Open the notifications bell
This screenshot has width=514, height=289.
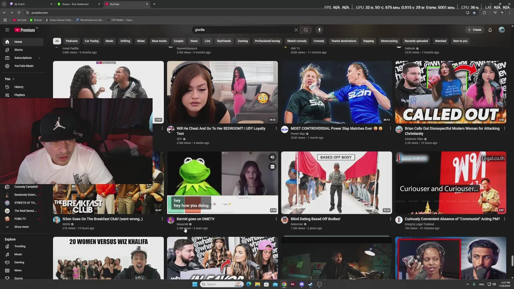pyautogui.click(x=490, y=30)
